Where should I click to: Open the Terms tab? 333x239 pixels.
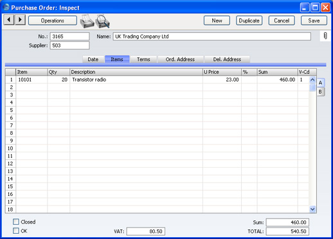143,59
